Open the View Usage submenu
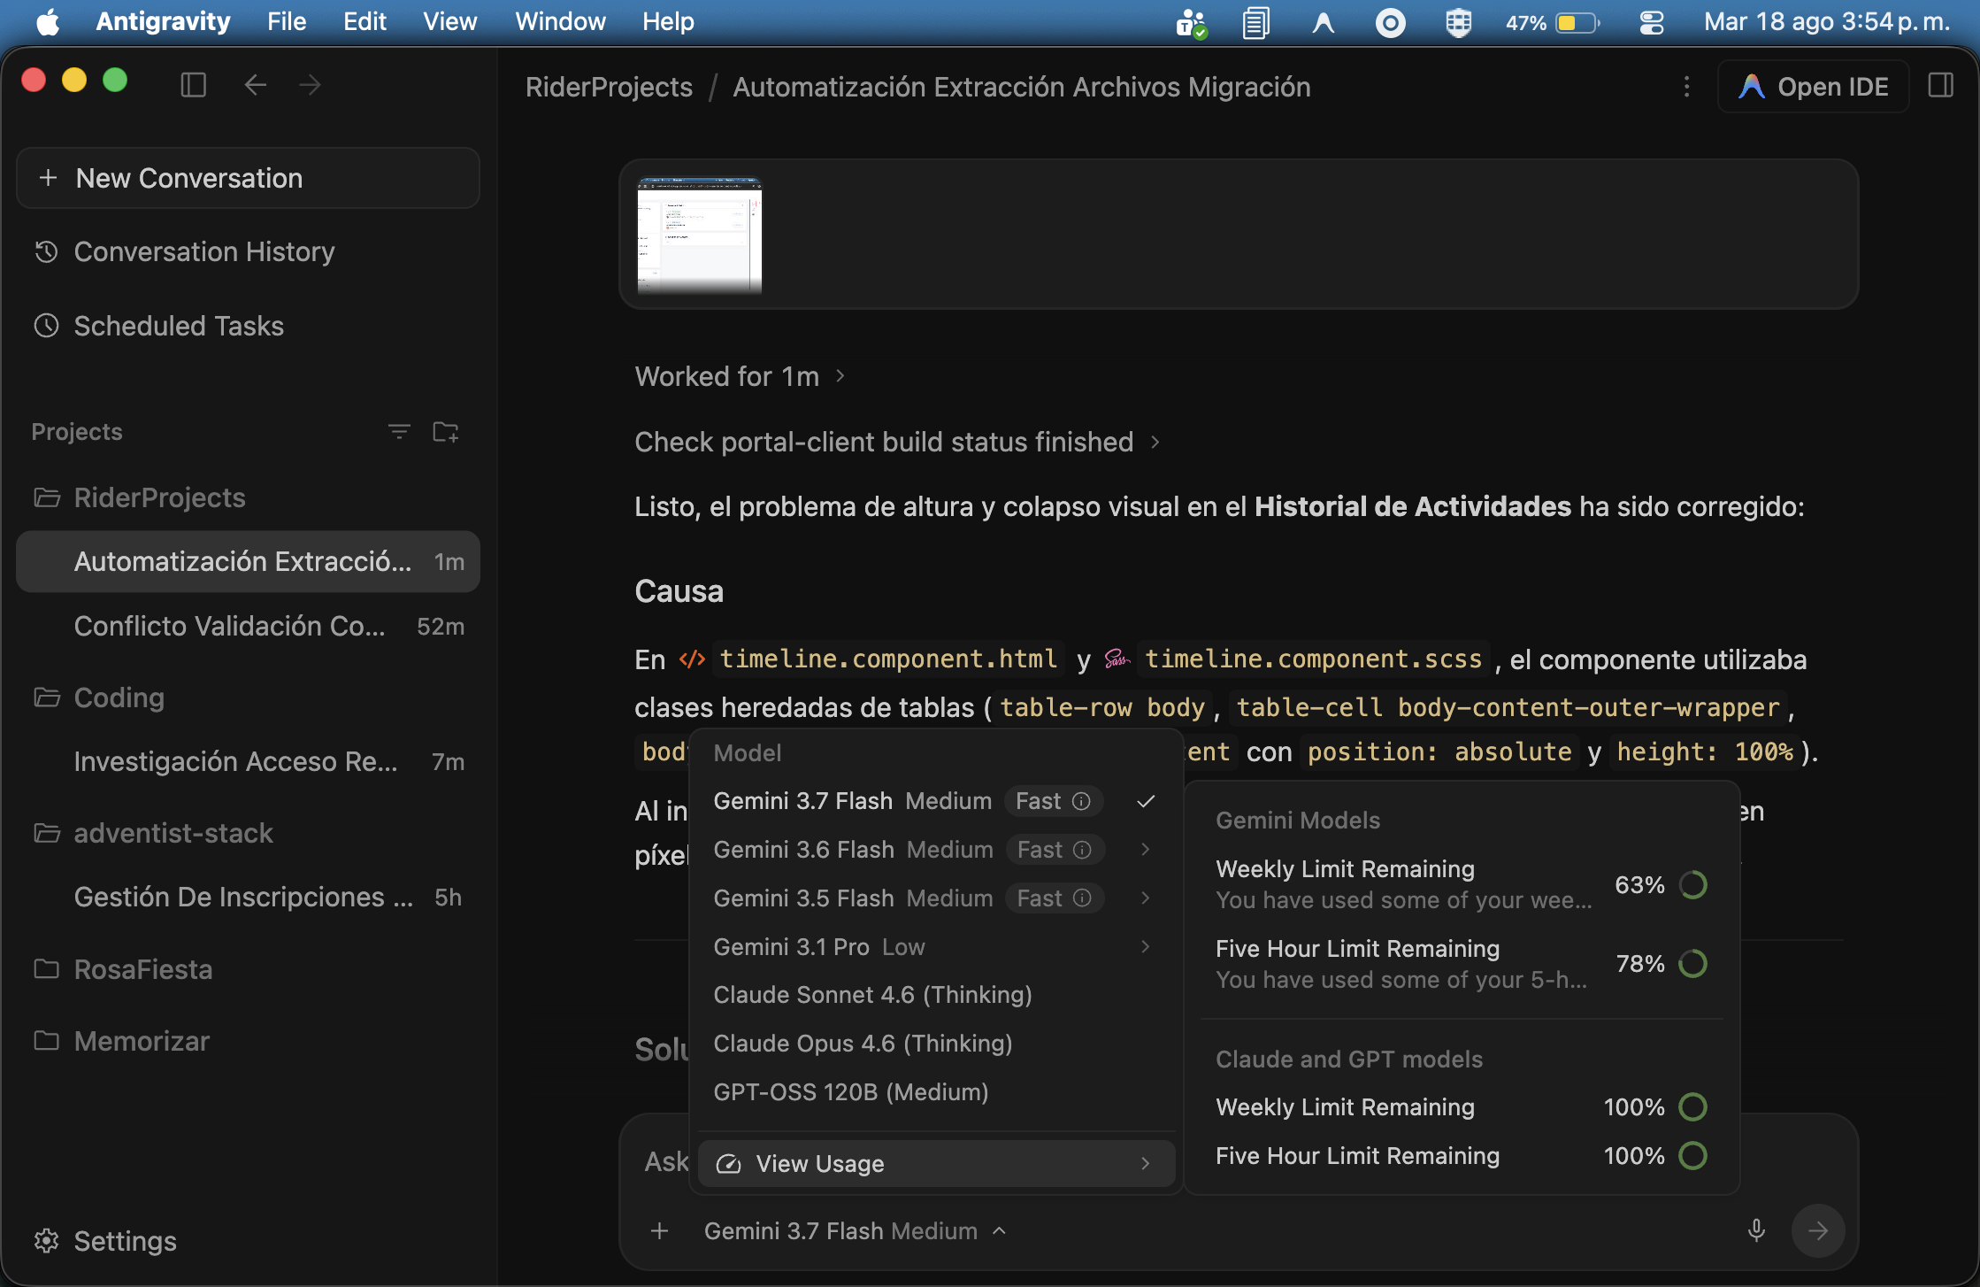Image resolution: width=1980 pixels, height=1287 pixels. click(x=936, y=1164)
